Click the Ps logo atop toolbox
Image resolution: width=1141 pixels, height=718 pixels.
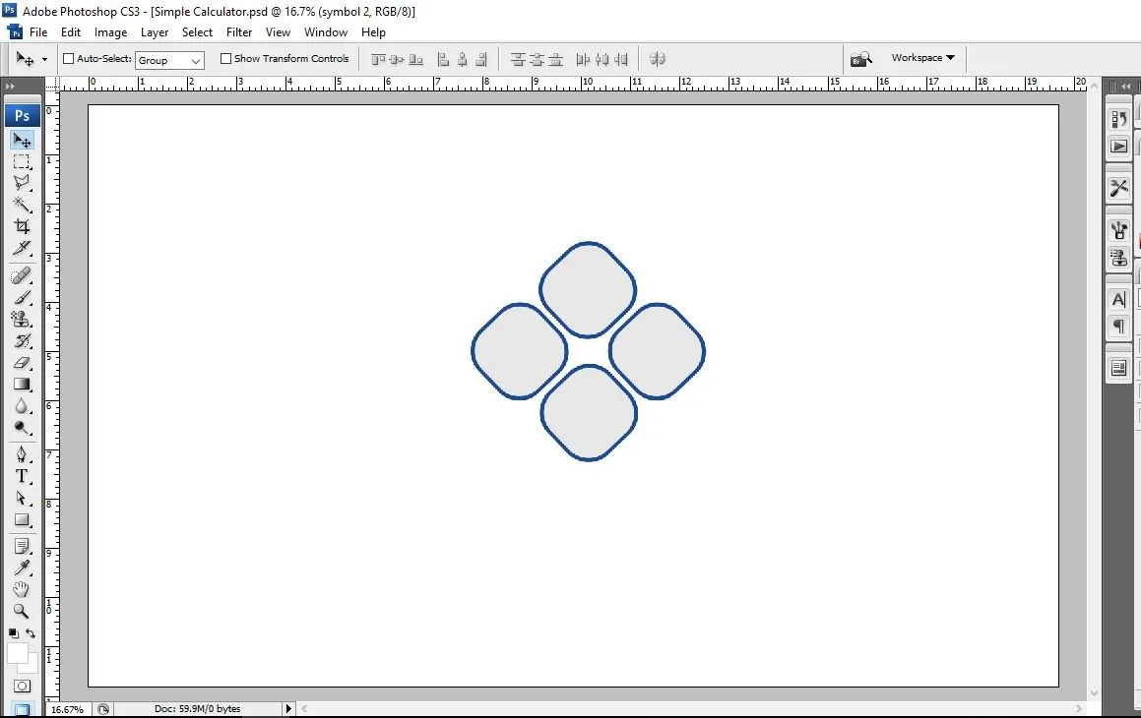22,115
